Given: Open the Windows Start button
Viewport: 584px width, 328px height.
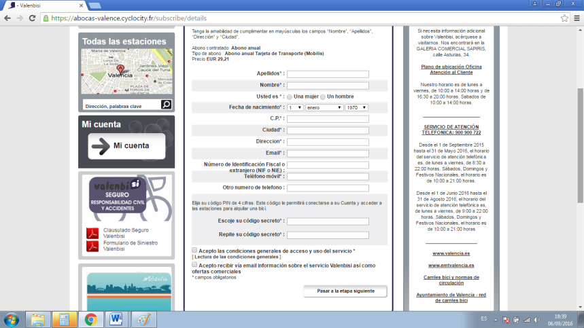Looking at the screenshot, I should [11, 320].
